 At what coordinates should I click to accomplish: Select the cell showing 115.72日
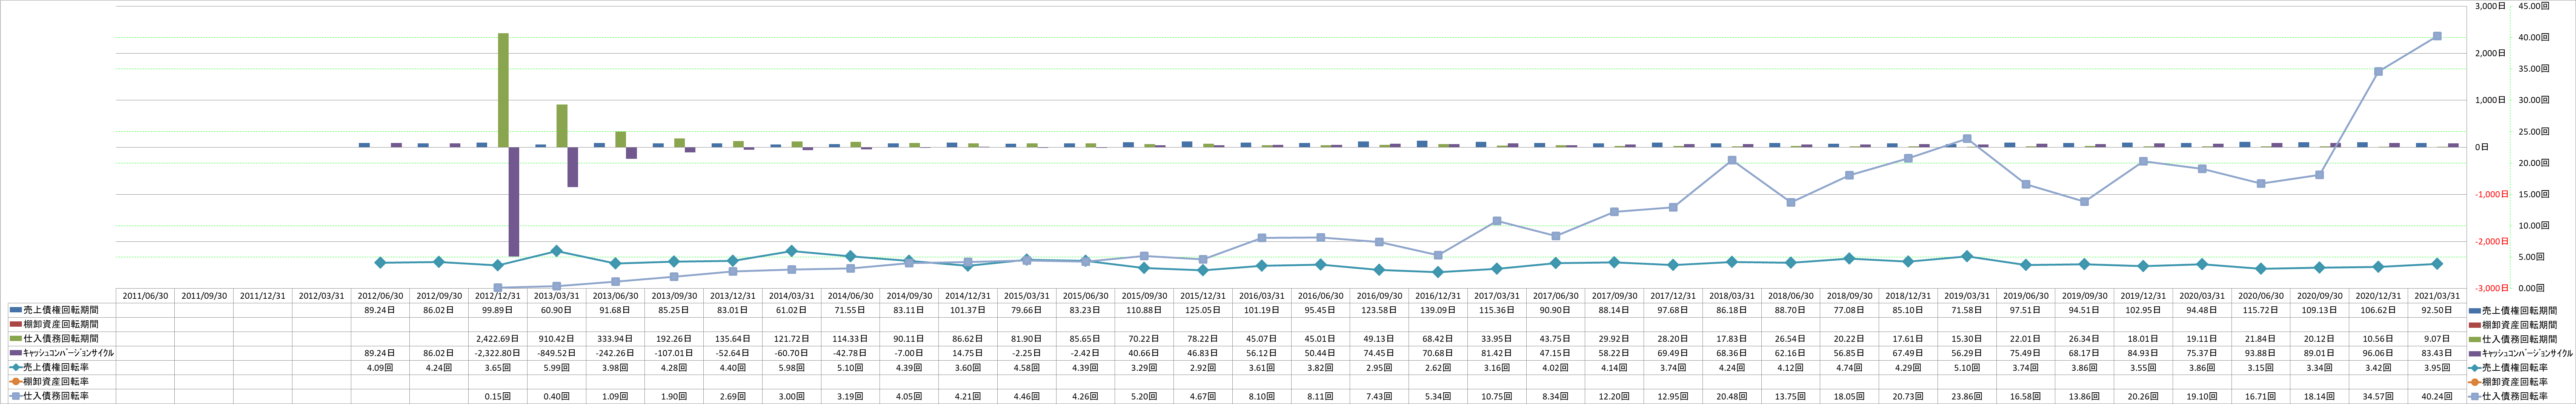click(x=2261, y=311)
